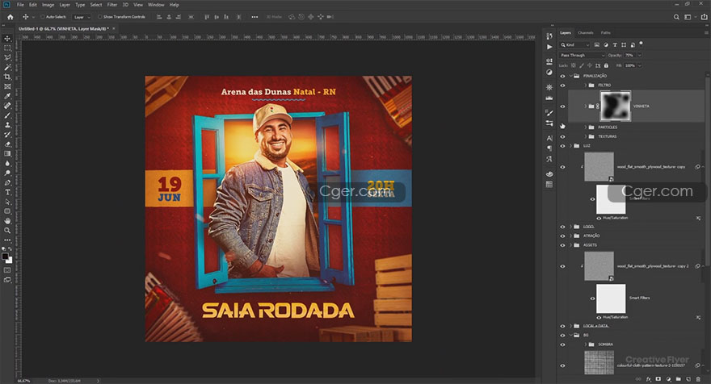Open the Opacity value dropdown arrow
The width and height of the screenshot is (711, 384).
(639, 55)
